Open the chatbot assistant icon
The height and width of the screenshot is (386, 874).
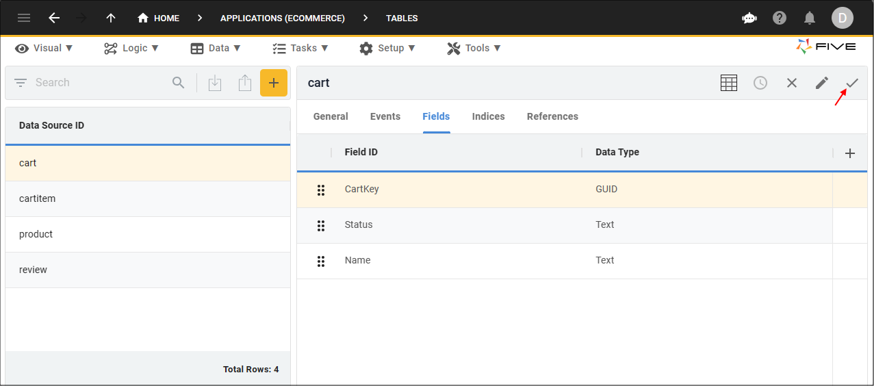749,18
